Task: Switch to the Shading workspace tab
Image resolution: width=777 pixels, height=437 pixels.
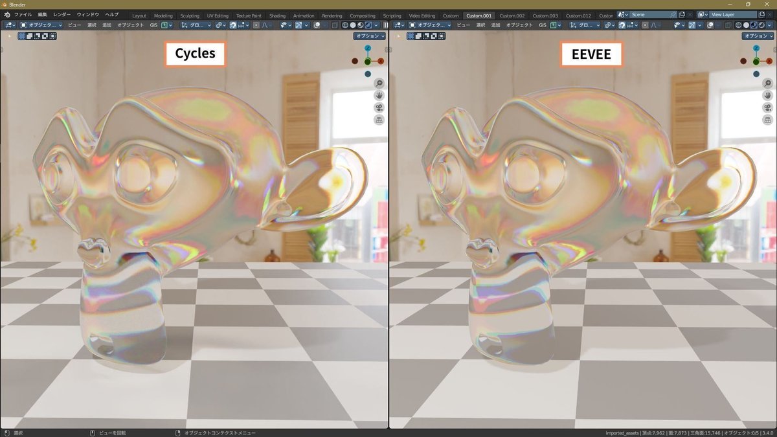Action: click(277, 16)
